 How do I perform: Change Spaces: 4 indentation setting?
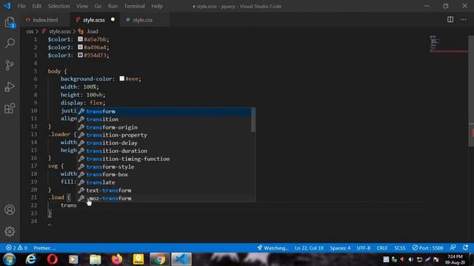340,248
